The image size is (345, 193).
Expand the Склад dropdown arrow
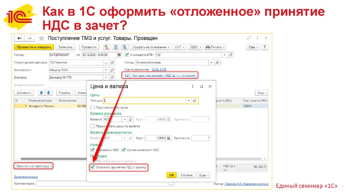click(x=211, y=63)
